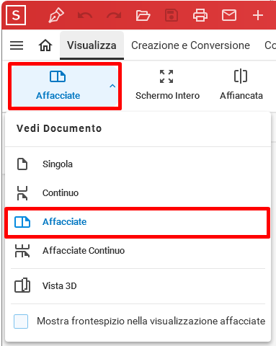The image size is (276, 346).
Task: Select Affacciate Continuo view option
Action: tap(138, 251)
